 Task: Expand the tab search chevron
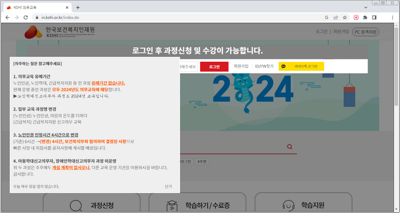366,7
